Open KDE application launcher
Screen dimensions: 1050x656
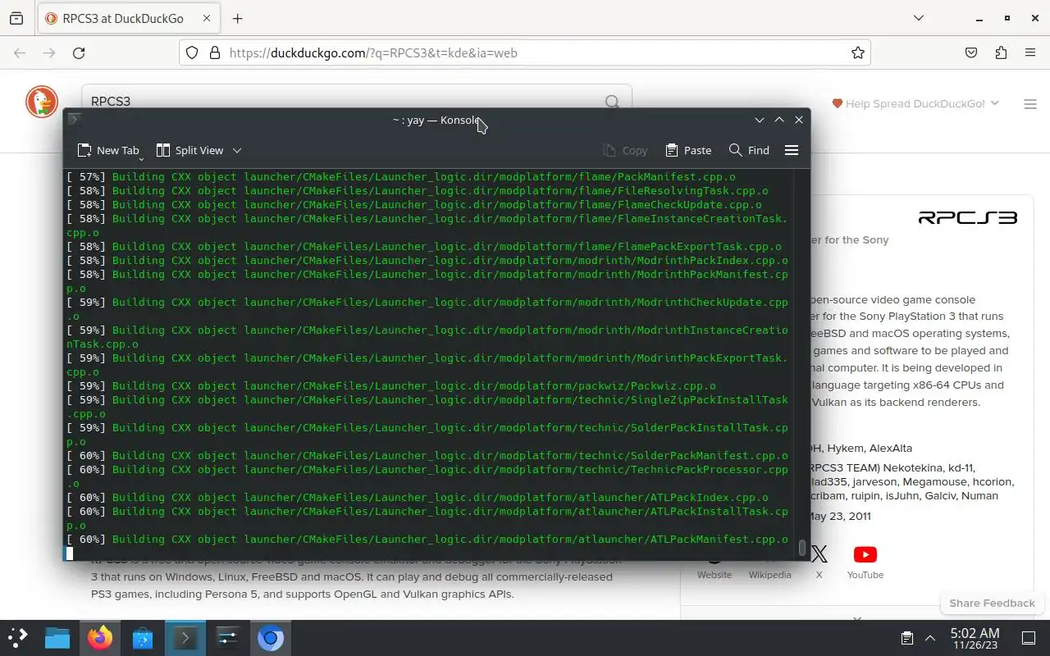[x=18, y=637]
